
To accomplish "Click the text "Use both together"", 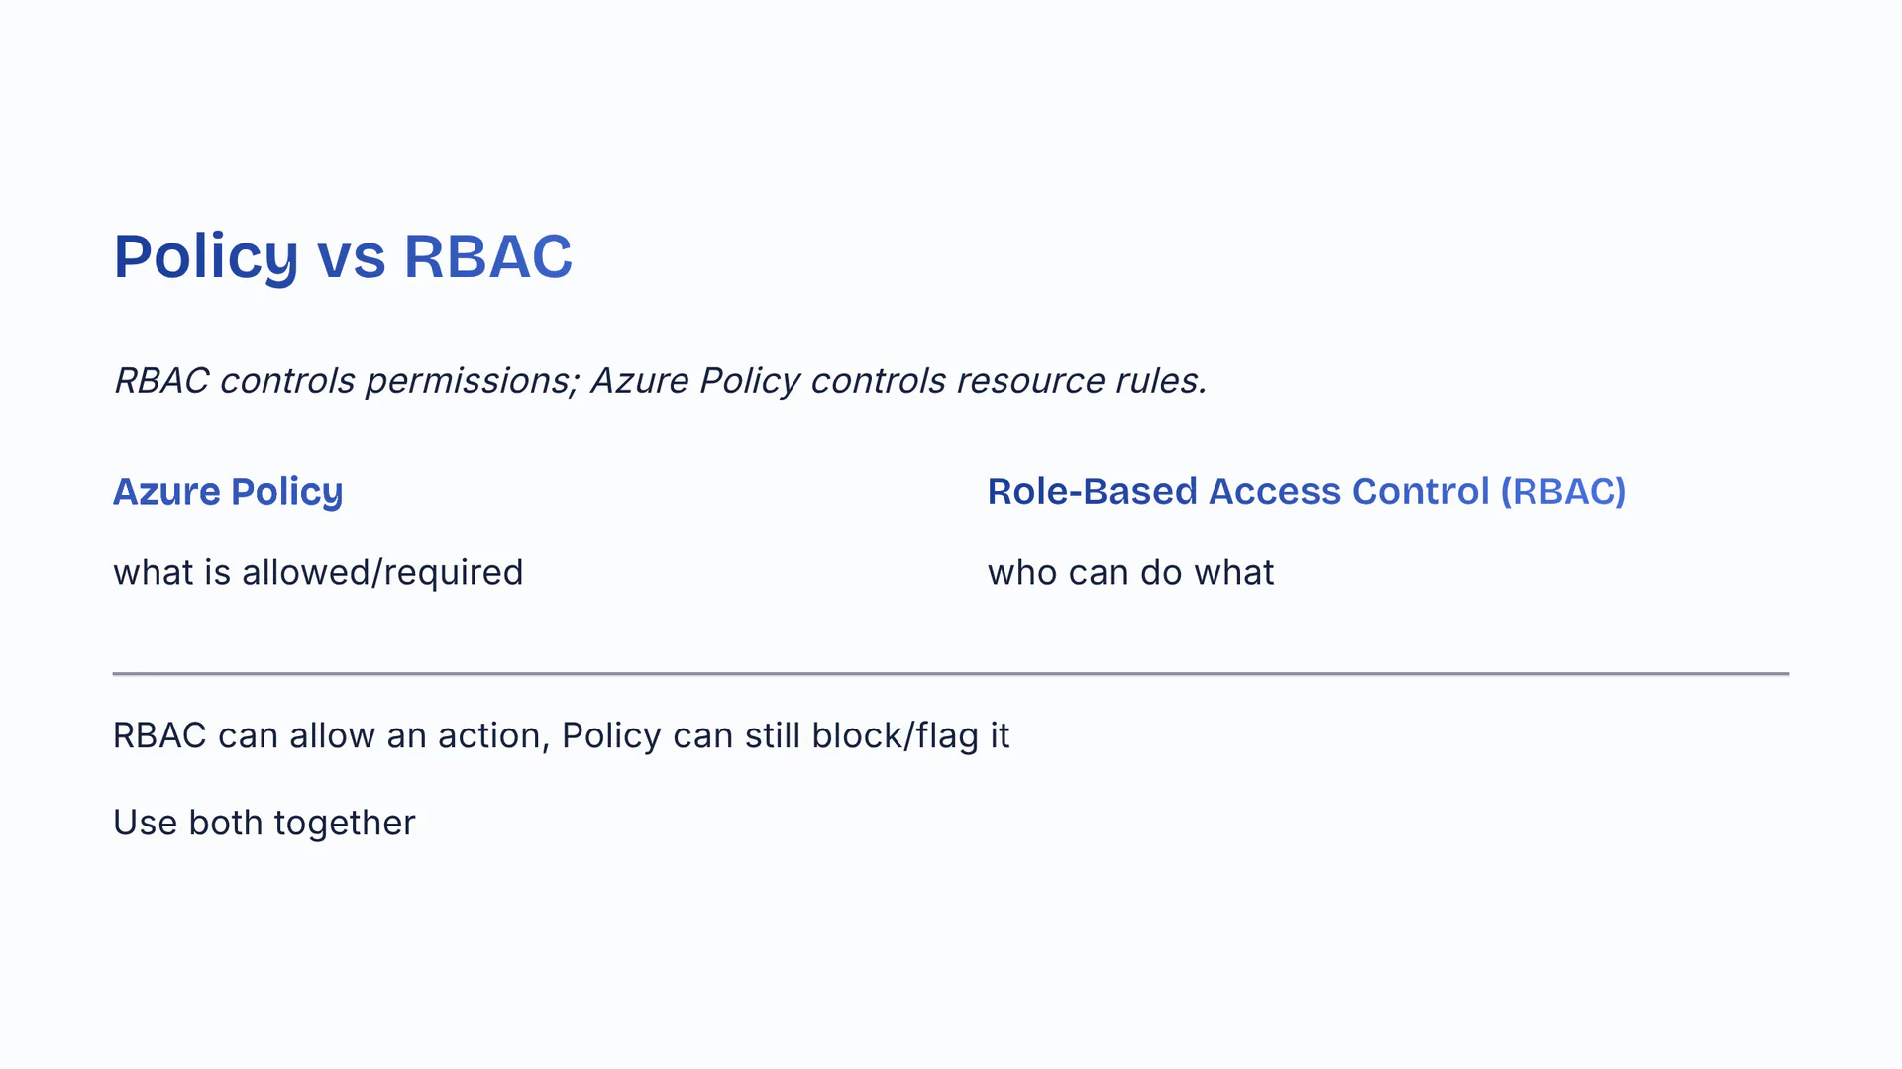I will coord(264,824).
